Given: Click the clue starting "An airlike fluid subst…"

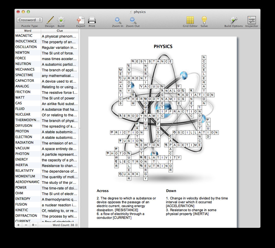Looking at the screenshot, I should coord(60,104).
